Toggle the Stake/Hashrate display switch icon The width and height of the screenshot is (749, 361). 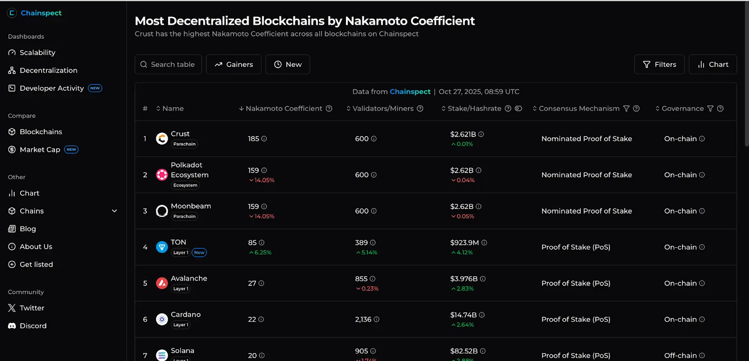(x=518, y=108)
